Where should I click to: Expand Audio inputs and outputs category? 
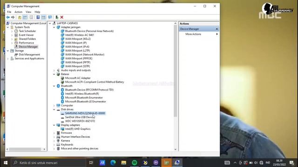point(54,71)
